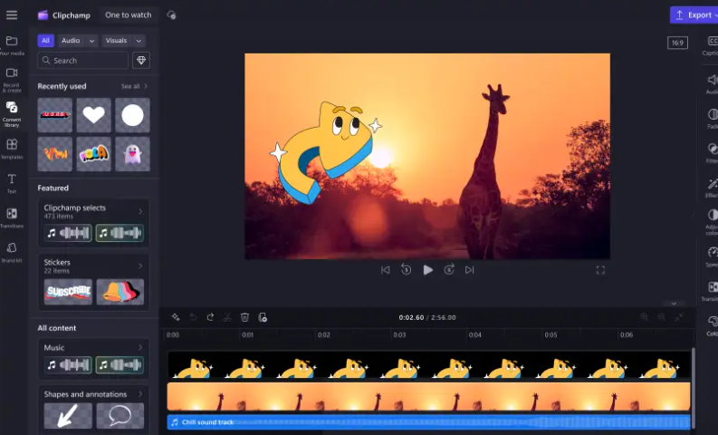This screenshot has height=435, width=718.
Task: Open Record & create sidebar tab
Action: click(x=12, y=81)
